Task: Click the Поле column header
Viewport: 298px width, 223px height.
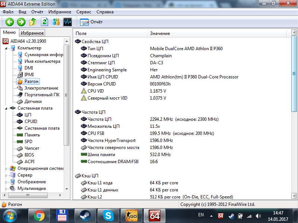Action: [x=111, y=33]
